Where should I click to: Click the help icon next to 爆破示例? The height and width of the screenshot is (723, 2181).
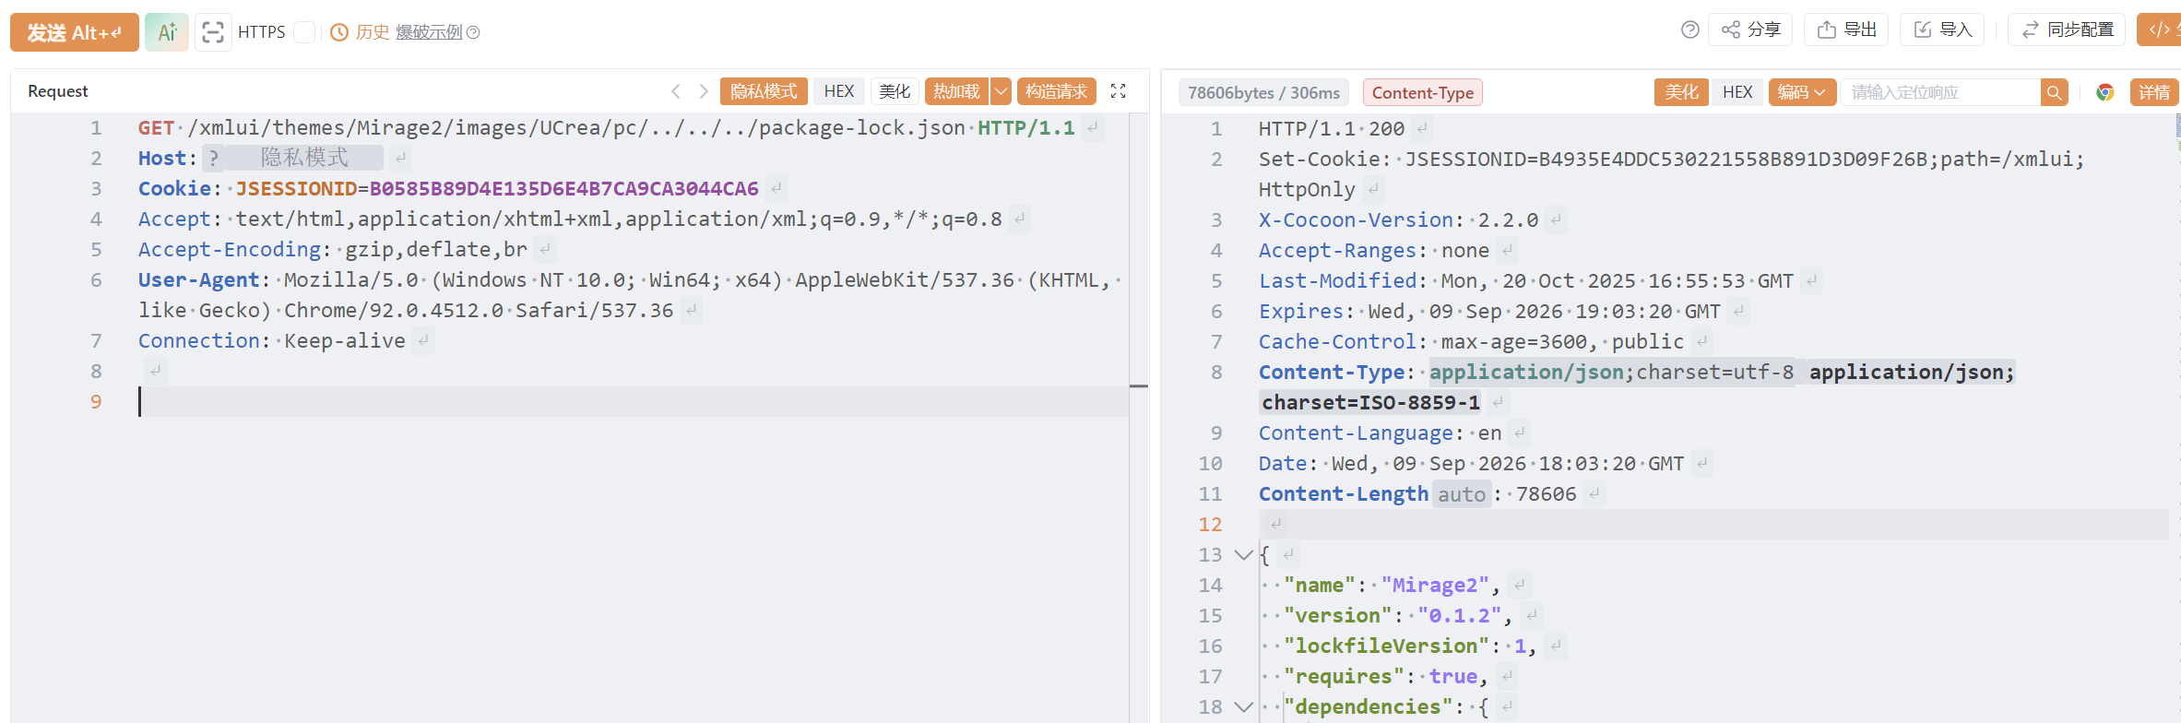coord(473,32)
